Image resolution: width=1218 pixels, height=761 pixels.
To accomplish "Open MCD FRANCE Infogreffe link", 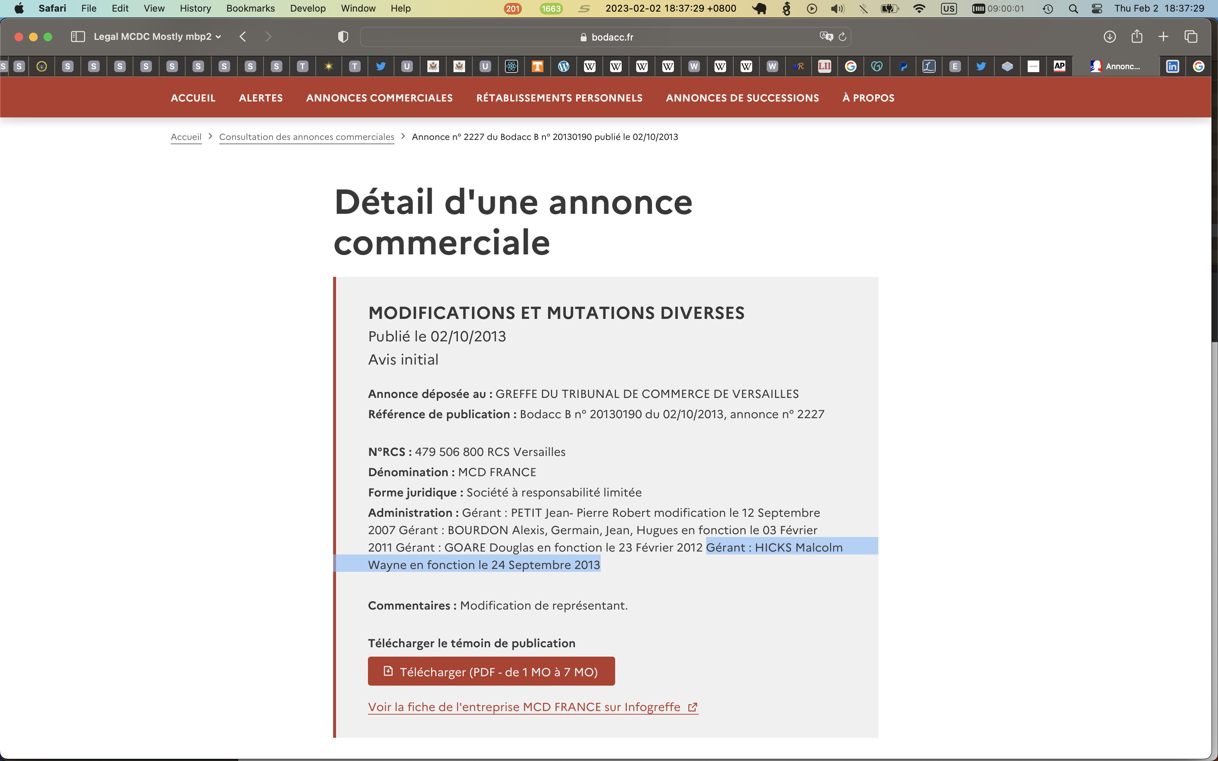I will [532, 707].
